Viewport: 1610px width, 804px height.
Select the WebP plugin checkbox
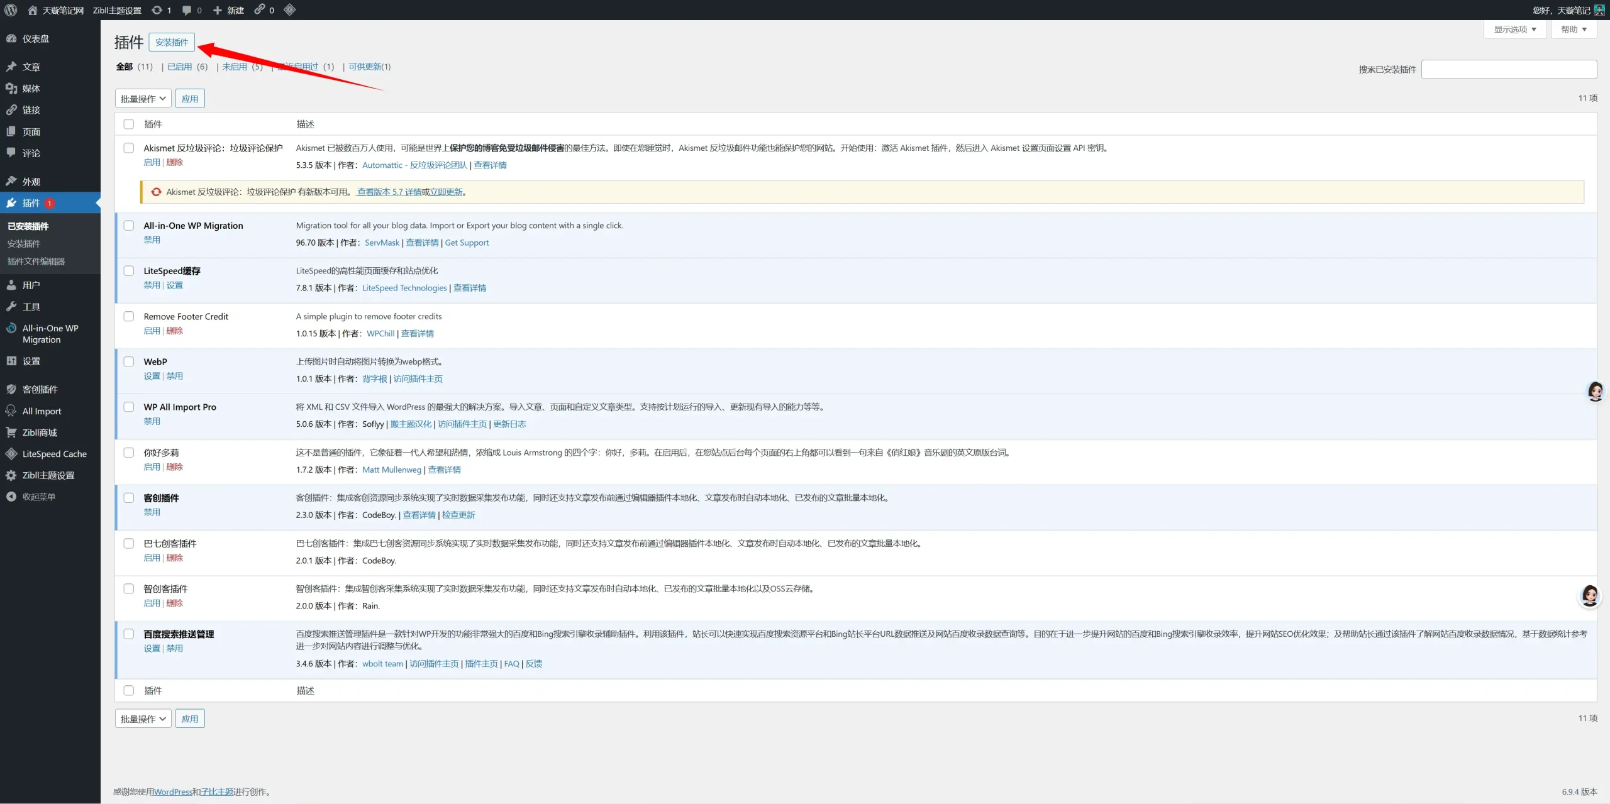tap(129, 361)
